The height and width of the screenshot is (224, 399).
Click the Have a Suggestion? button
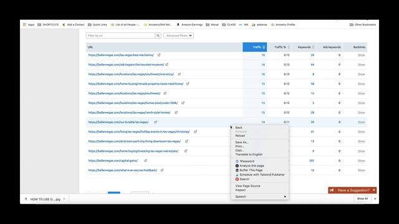[352, 190]
